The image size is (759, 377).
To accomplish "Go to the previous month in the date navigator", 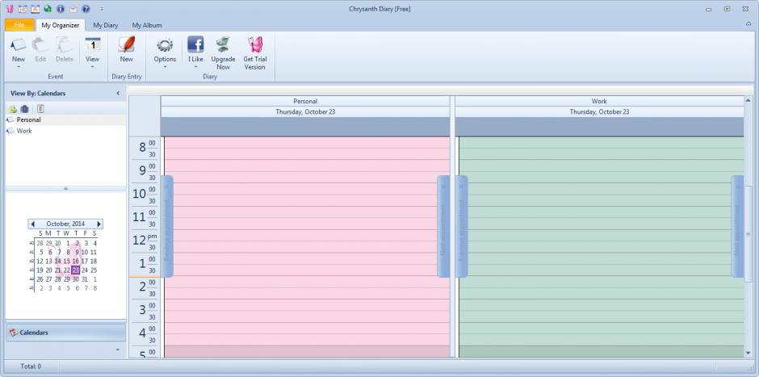I will [32, 224].
